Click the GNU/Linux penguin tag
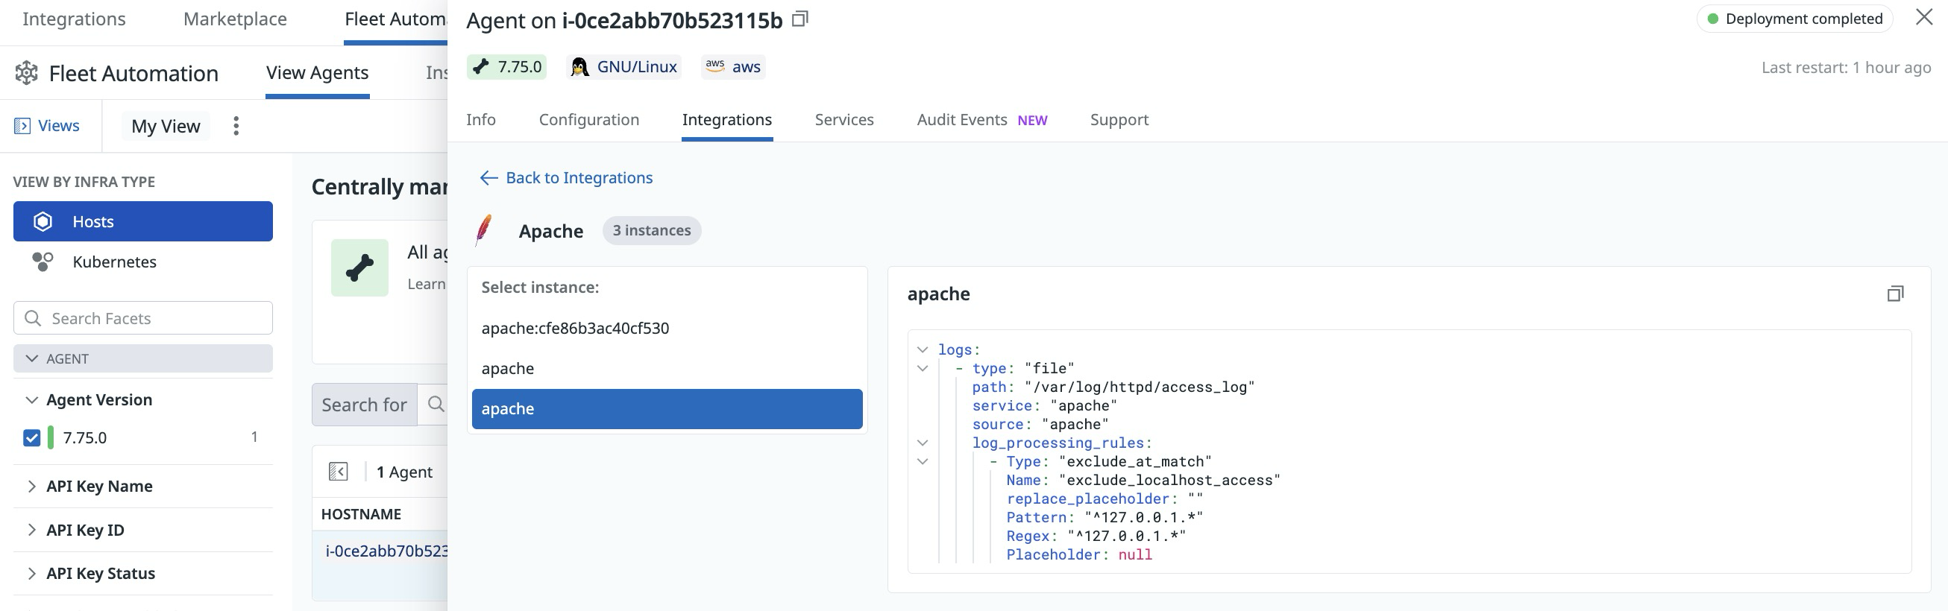Image resolution: width=1948 pixels, height=611 pixels. pyautogui.click(x=624, y=66)
